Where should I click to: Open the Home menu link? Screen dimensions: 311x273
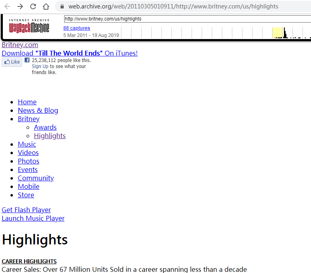click(x=27, y=102)
